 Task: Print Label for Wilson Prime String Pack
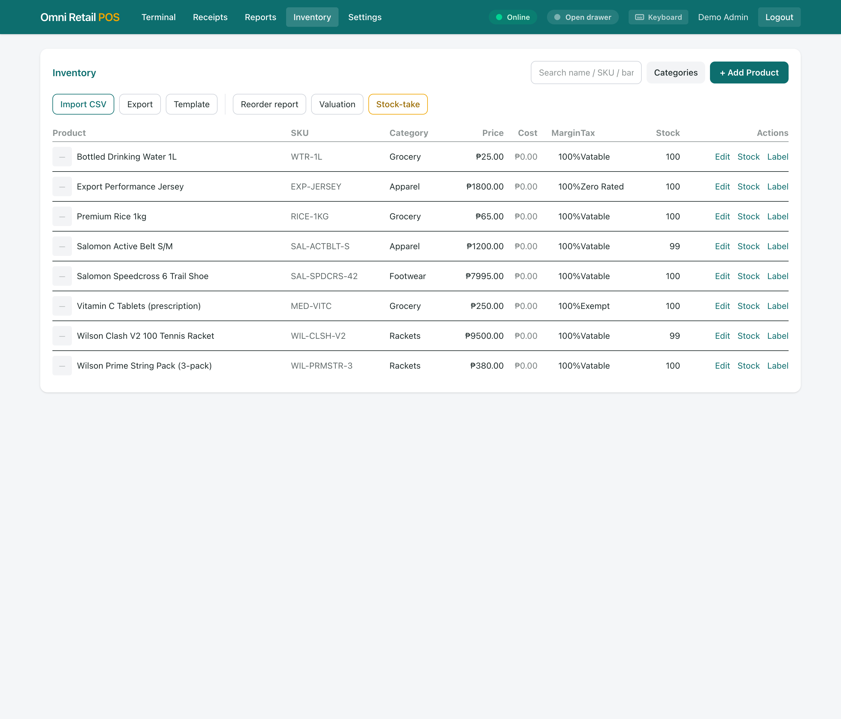777,366
